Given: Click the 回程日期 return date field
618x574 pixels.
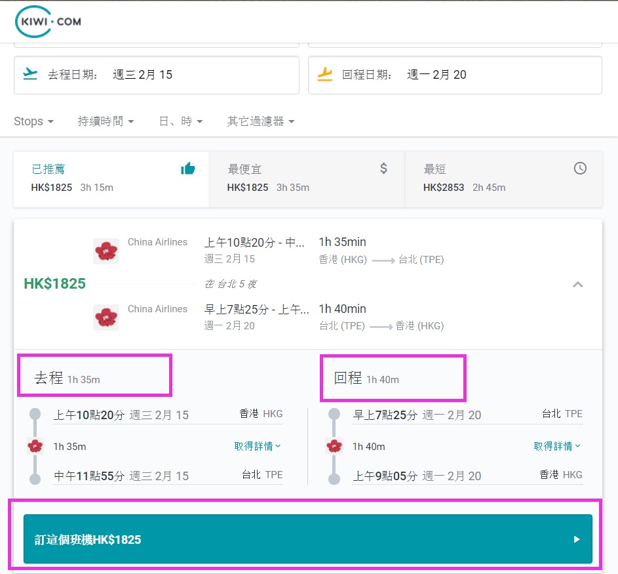Looking at the screenshot, I should tap(455, 75).
